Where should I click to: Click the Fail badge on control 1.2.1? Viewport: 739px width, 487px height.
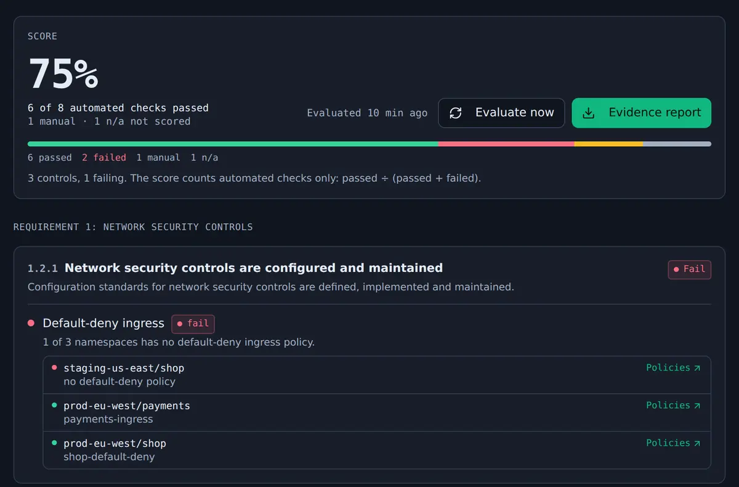coord(690,269)
